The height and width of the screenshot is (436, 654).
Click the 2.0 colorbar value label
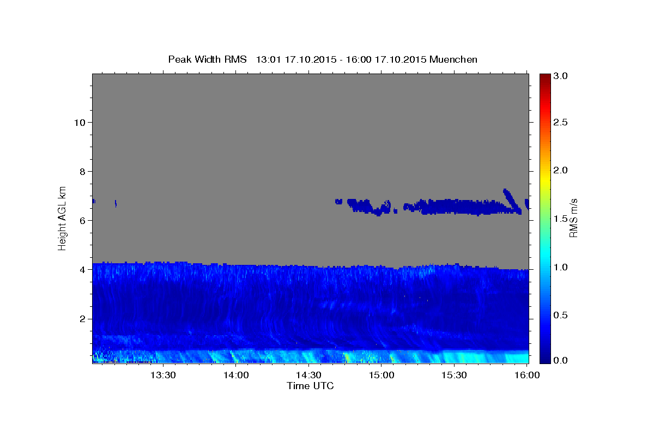click(x=561, y=170)
